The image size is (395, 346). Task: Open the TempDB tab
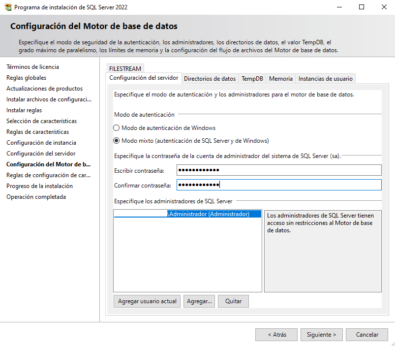[252, 79]
